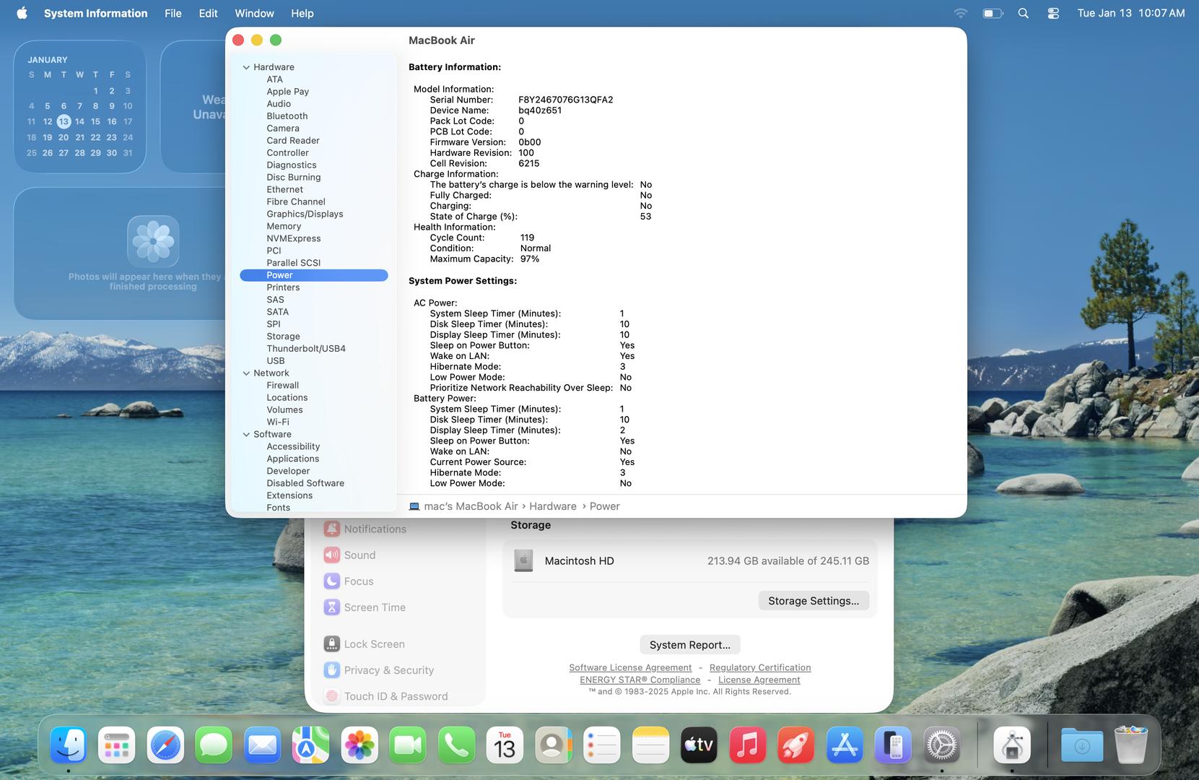Click the Macintosh HD drive icon
Viewport: 1199px width, 780px height.
[x=523, y=560]
